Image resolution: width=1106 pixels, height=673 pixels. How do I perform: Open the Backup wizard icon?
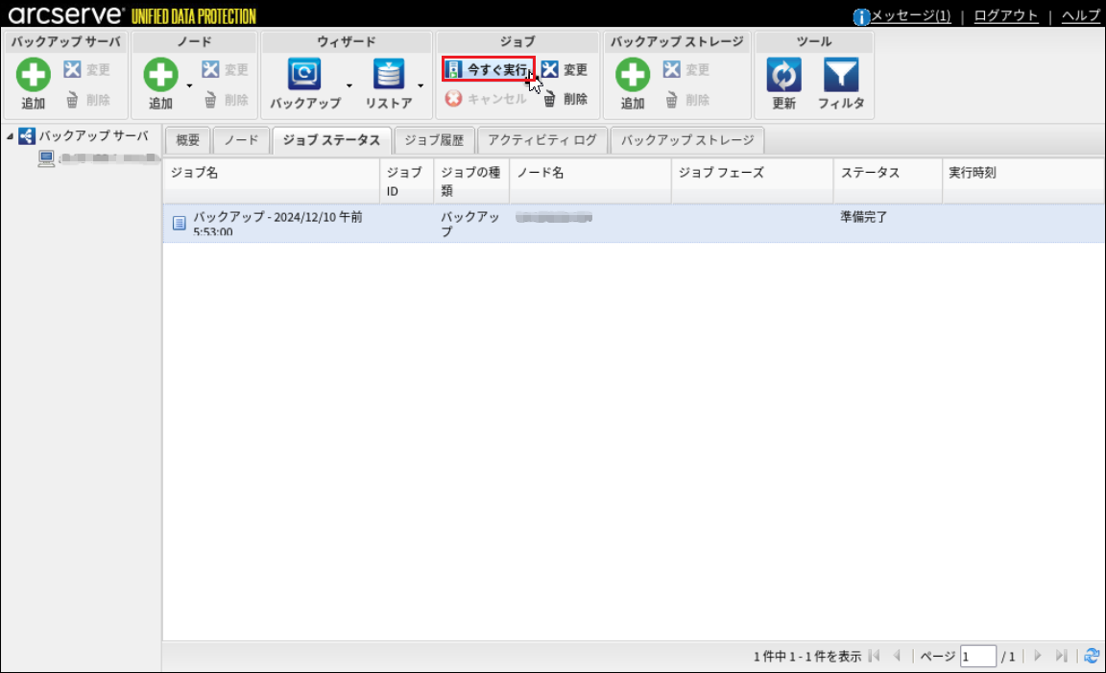coord(305,75)
